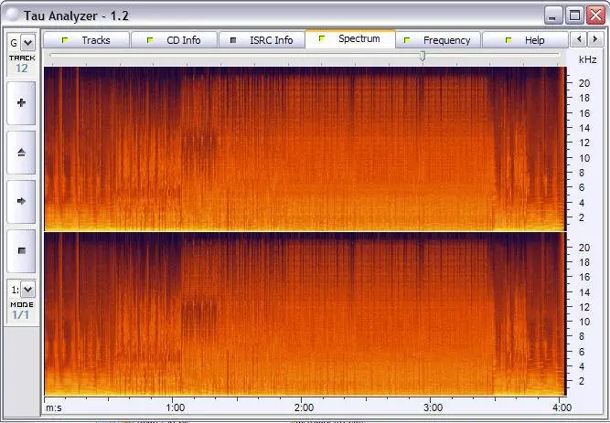The image size is (610, 423).
Task: Click the 2:00 time axis label
Action: click(304, 407)
